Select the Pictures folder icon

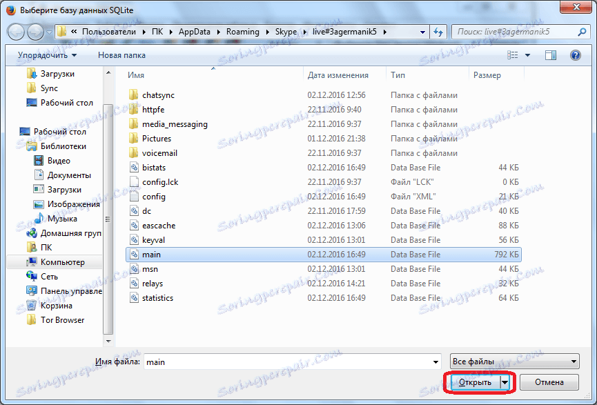pos(134,138)
